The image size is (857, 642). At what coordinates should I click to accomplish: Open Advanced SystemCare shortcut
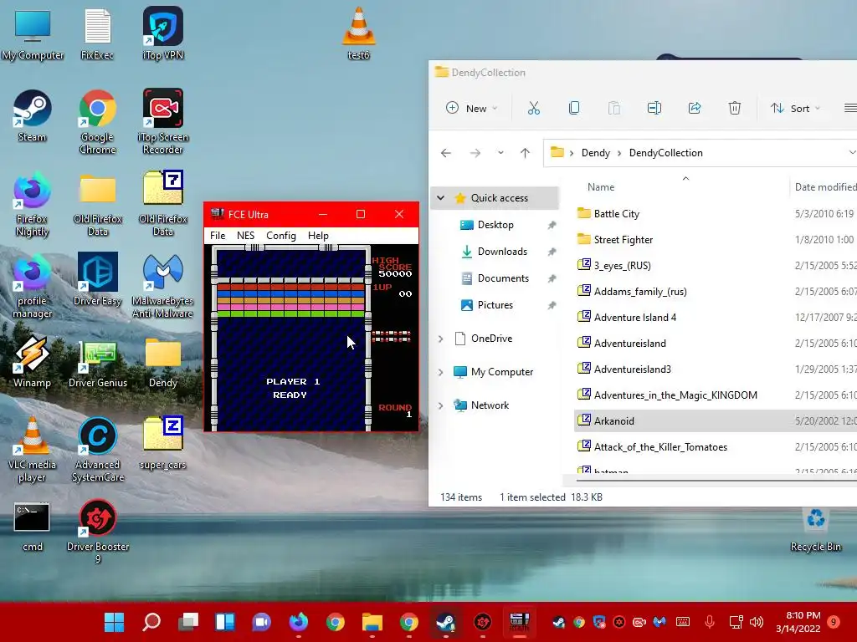coord(97,449)
